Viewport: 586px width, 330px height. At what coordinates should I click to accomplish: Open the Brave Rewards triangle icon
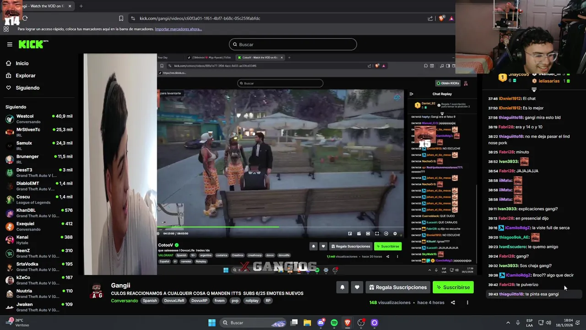(x=451, y=18)
